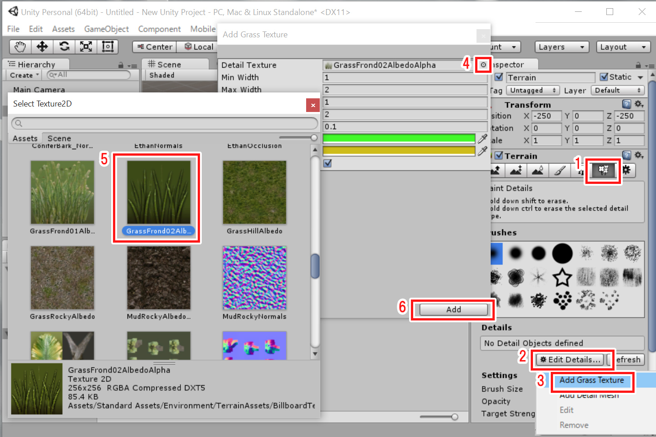Lock the Hierarchy panel

[x=121, y=65]
